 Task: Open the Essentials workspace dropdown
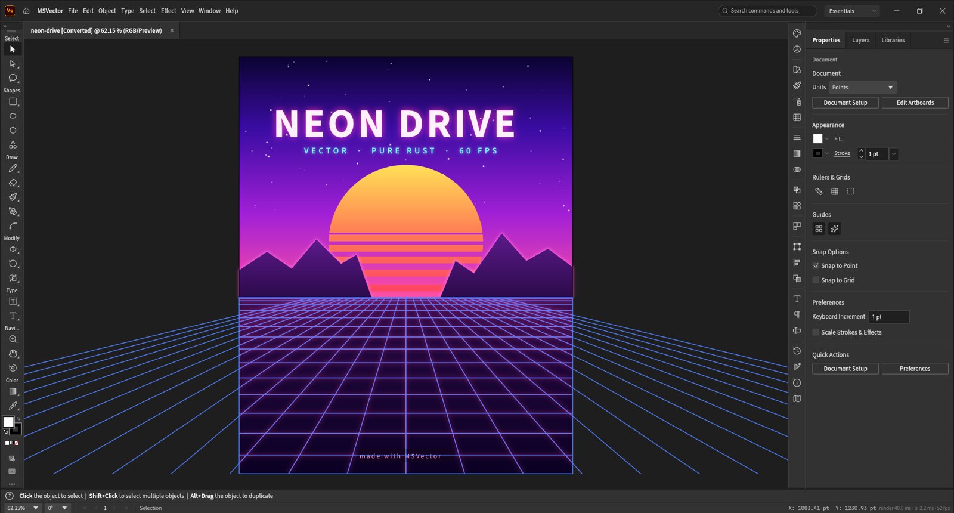852,11
